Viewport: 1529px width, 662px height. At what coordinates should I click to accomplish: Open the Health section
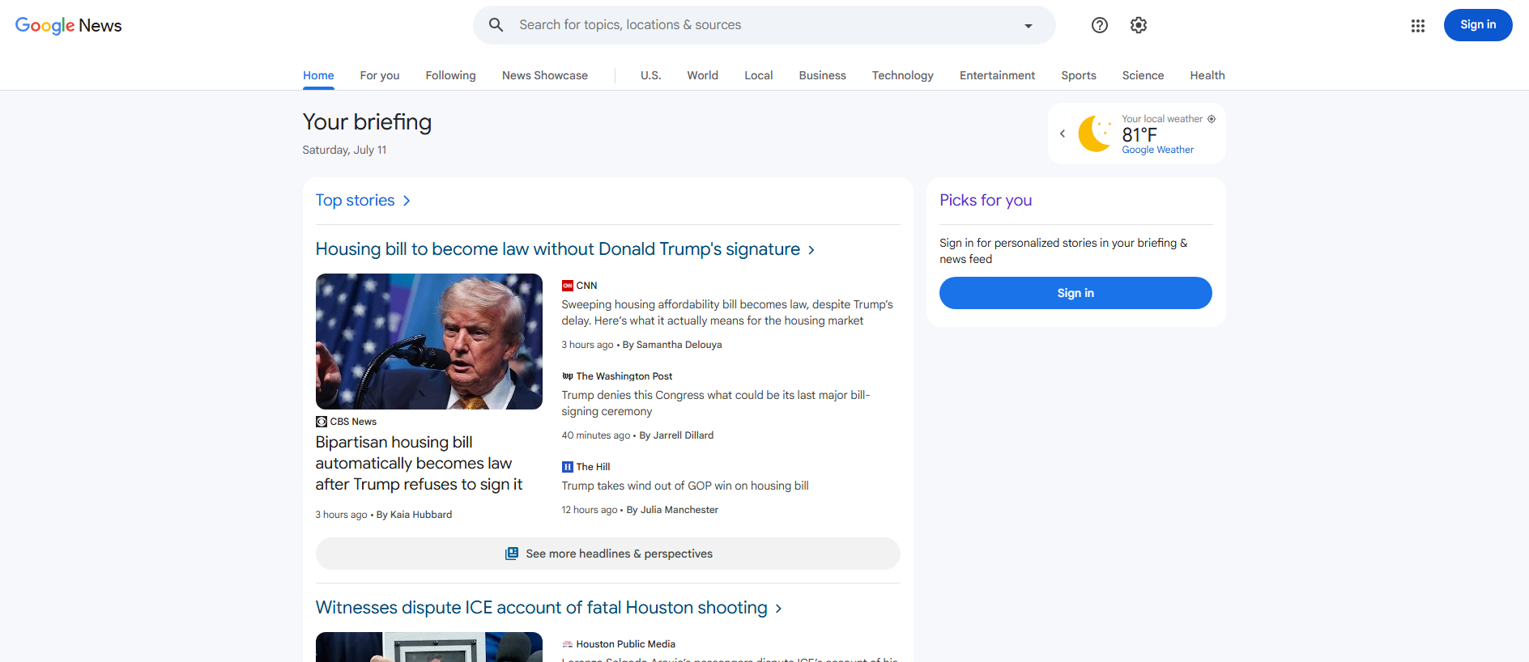click(1207, 75)
